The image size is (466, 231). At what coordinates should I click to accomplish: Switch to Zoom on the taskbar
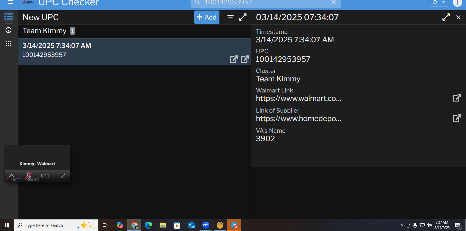point(206,225)
